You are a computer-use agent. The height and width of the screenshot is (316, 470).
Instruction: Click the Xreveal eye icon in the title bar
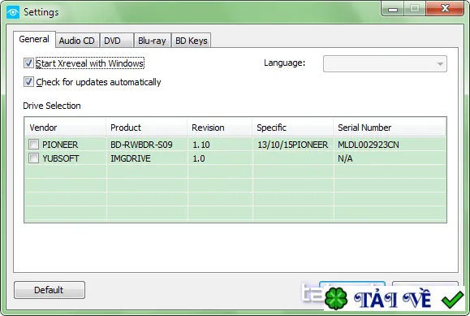[x=13, y=12]
